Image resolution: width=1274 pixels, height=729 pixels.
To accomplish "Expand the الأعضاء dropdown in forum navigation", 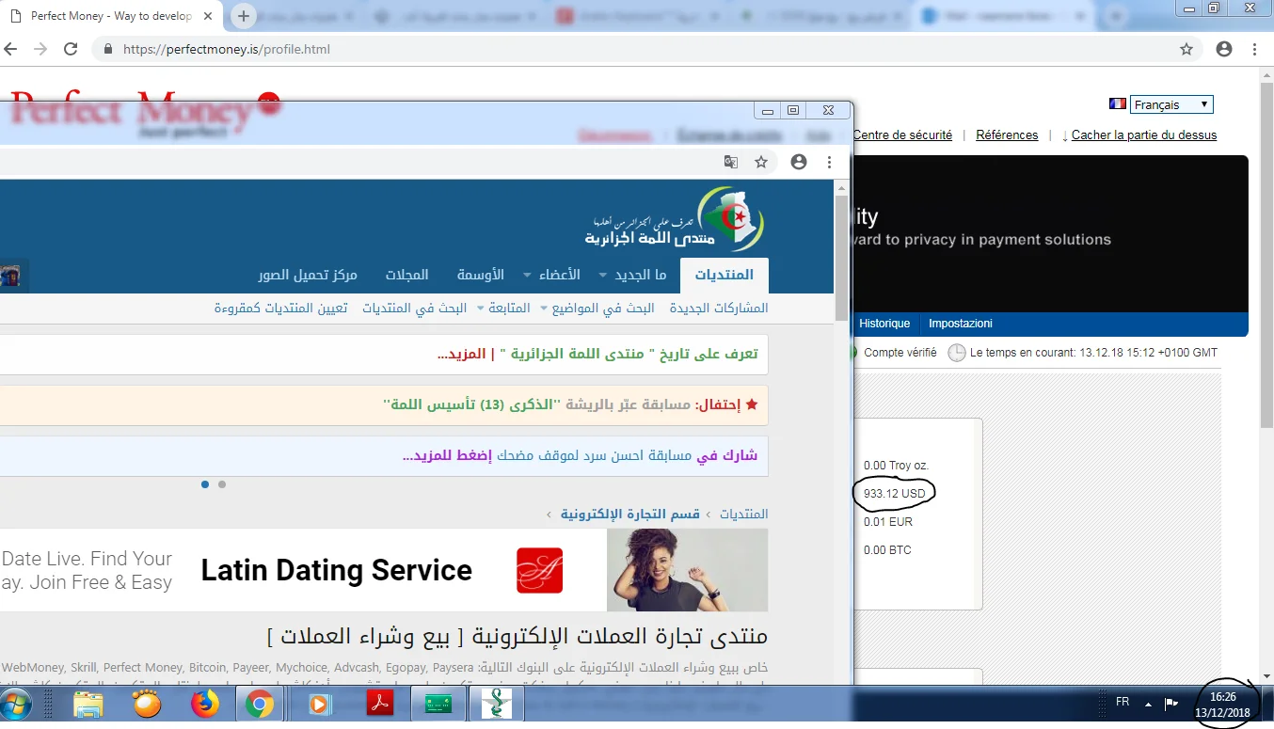I will (575, 276).
